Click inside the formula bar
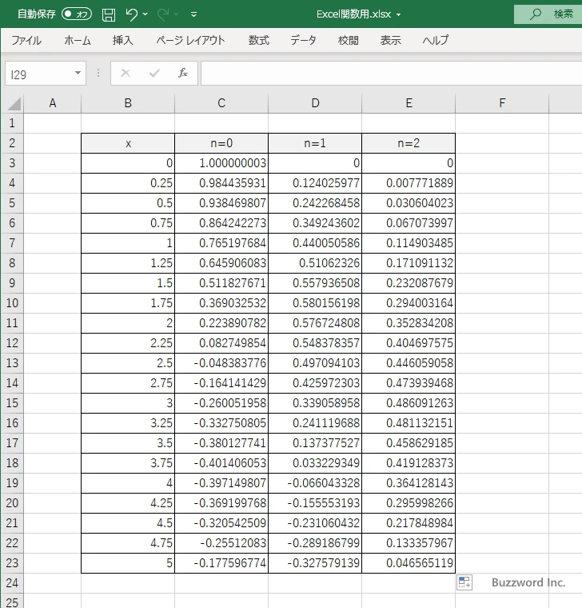 click(392, 74)
